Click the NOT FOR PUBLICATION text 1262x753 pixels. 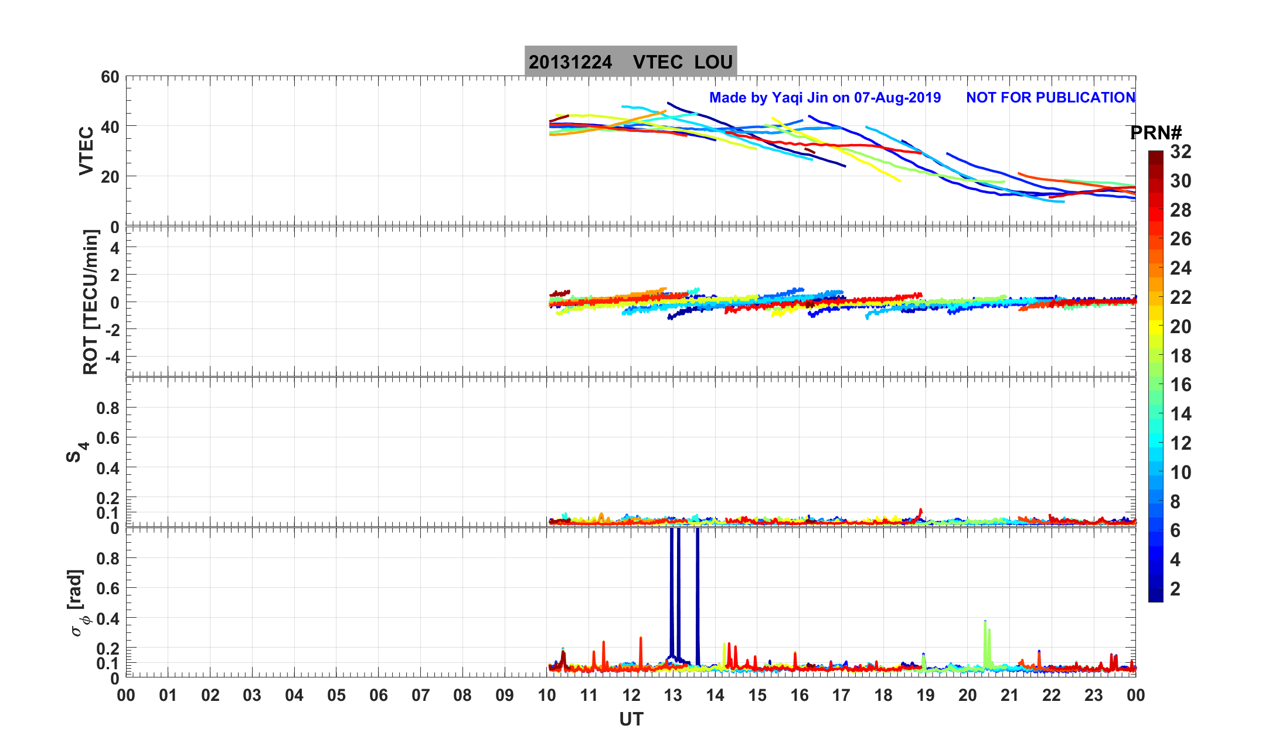coord(1050,97)
